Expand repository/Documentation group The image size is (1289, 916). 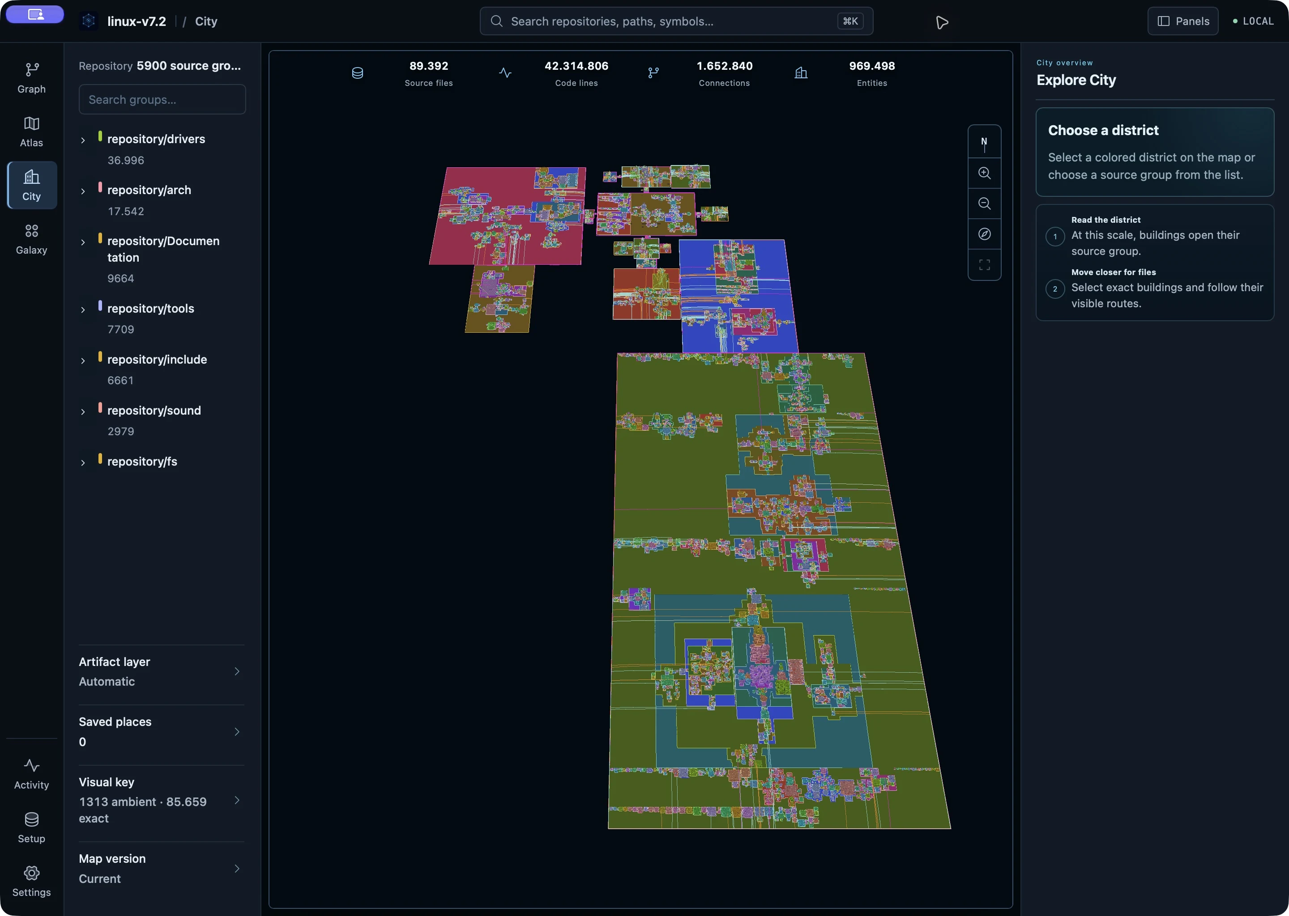(83, 242)
